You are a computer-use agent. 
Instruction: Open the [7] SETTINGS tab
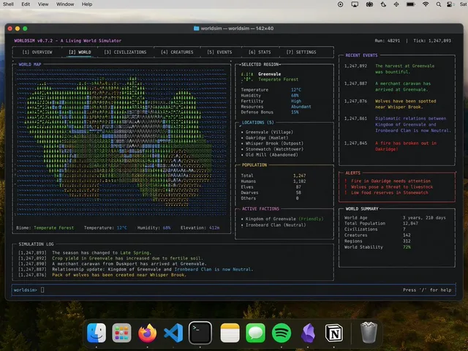pos(301,52)
